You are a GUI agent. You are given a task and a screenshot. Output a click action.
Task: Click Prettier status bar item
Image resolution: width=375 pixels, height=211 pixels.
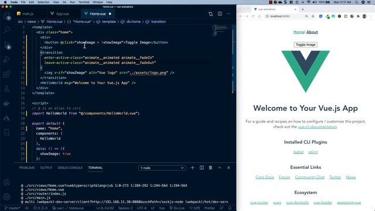click(x=210, y=208)
